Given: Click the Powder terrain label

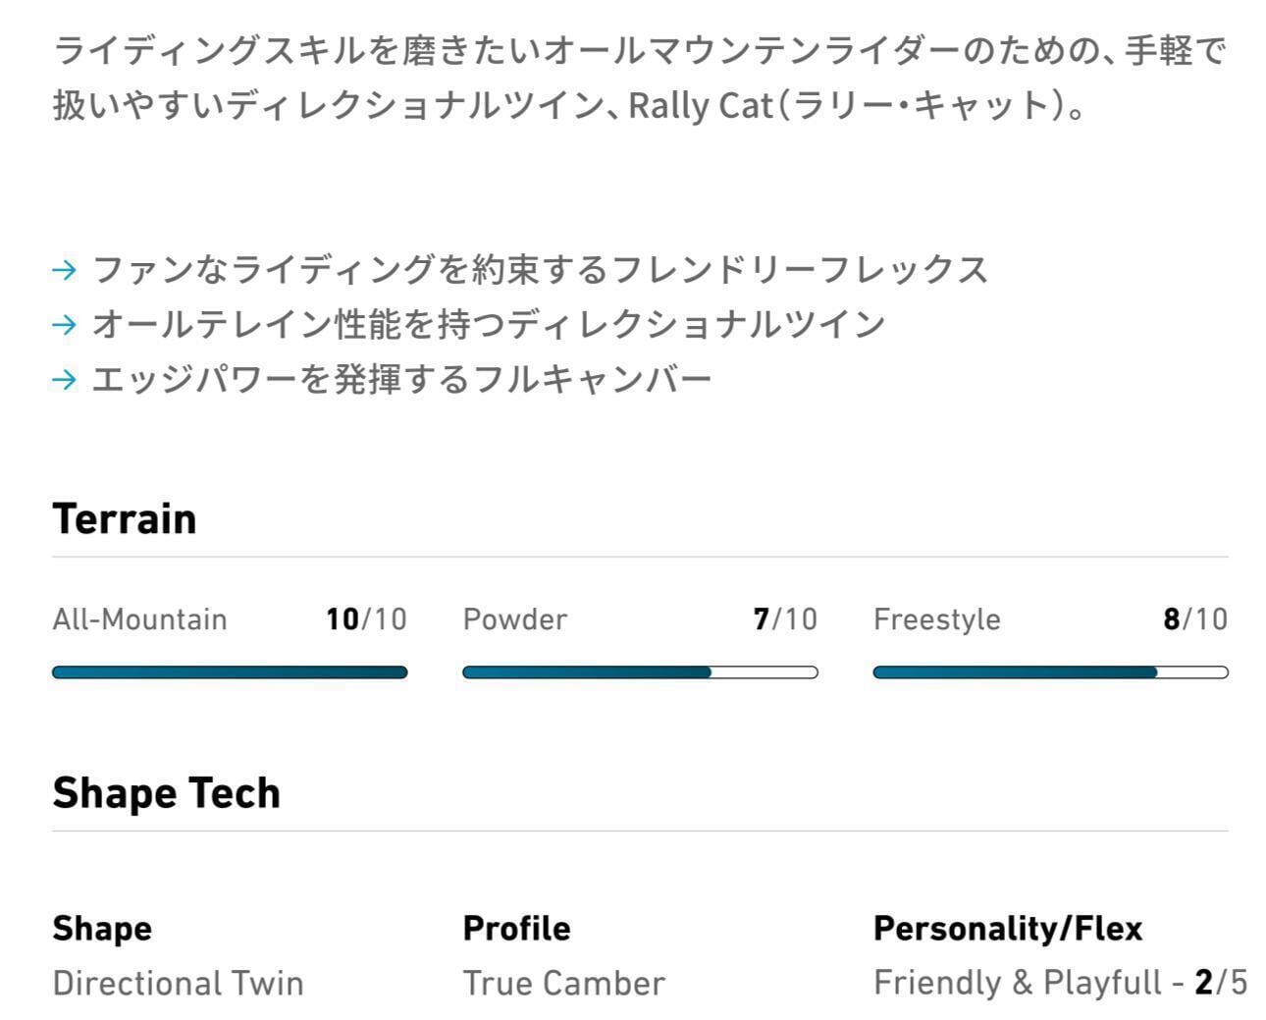Looking at the screenshot, I should pyautogui.click(x=514, y=619).
